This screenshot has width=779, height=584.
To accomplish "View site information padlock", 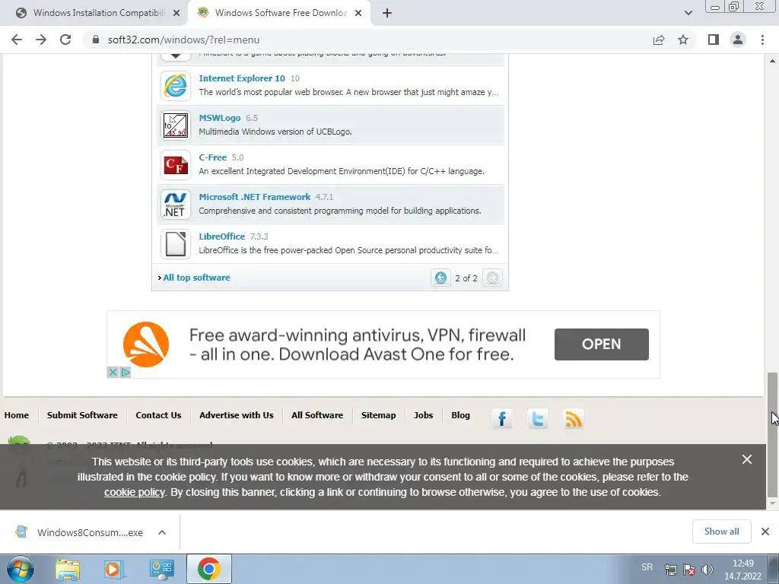I will (96, 40).
